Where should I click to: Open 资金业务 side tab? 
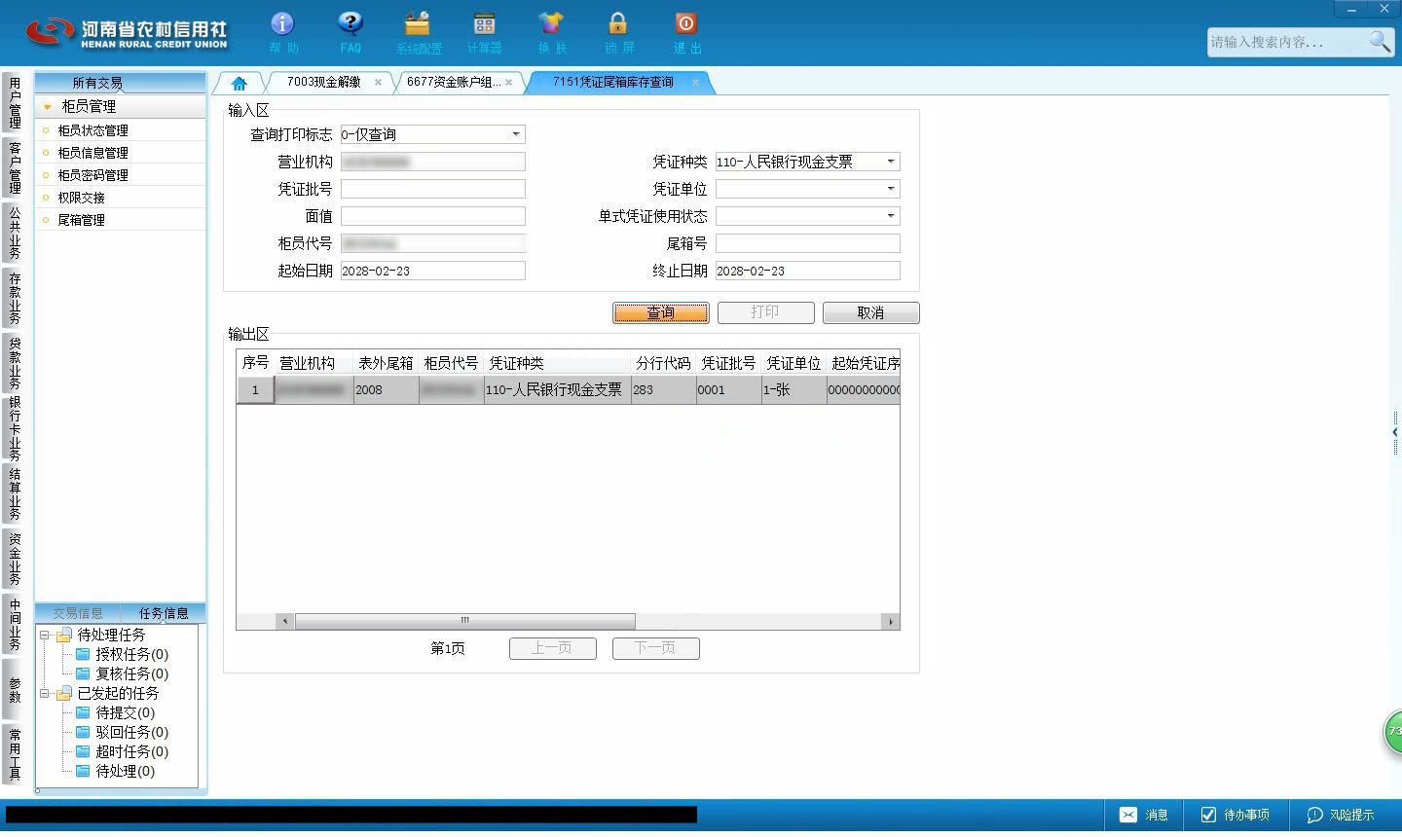tap(14, 560)
